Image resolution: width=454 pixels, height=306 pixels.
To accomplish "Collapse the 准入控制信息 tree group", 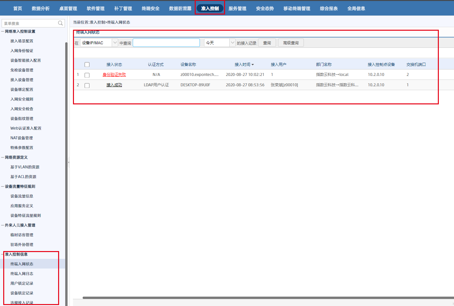I will tap(3, 254).
